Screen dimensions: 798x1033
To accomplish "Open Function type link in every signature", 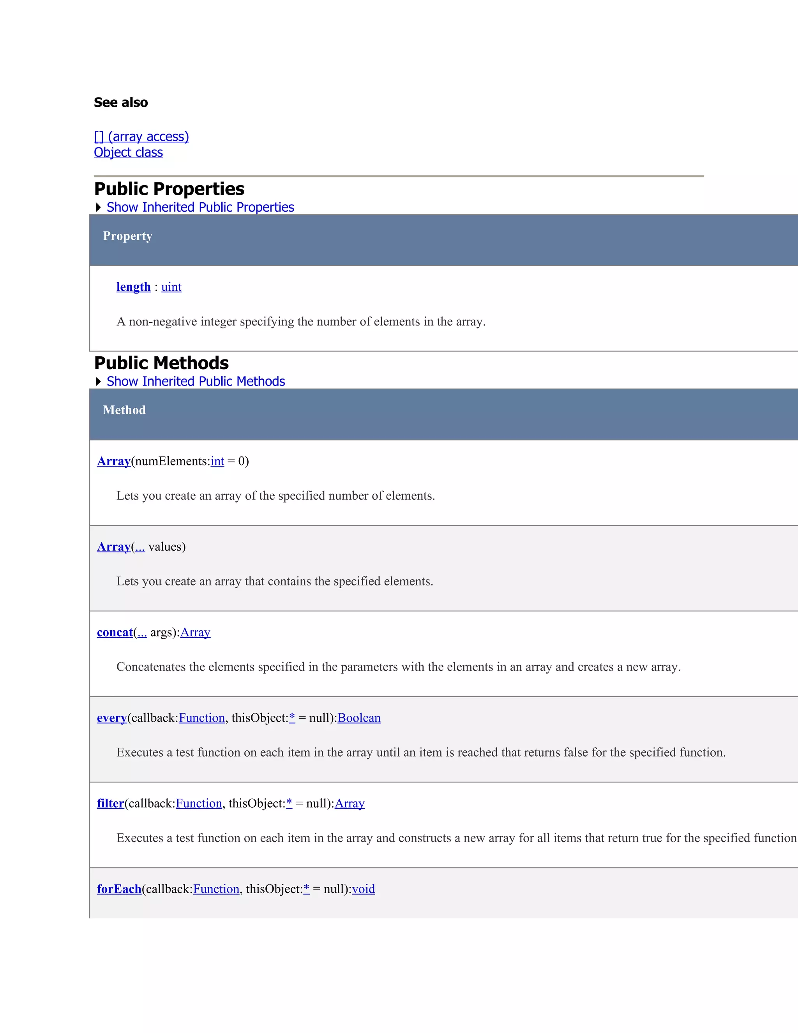I will [201, 718].
